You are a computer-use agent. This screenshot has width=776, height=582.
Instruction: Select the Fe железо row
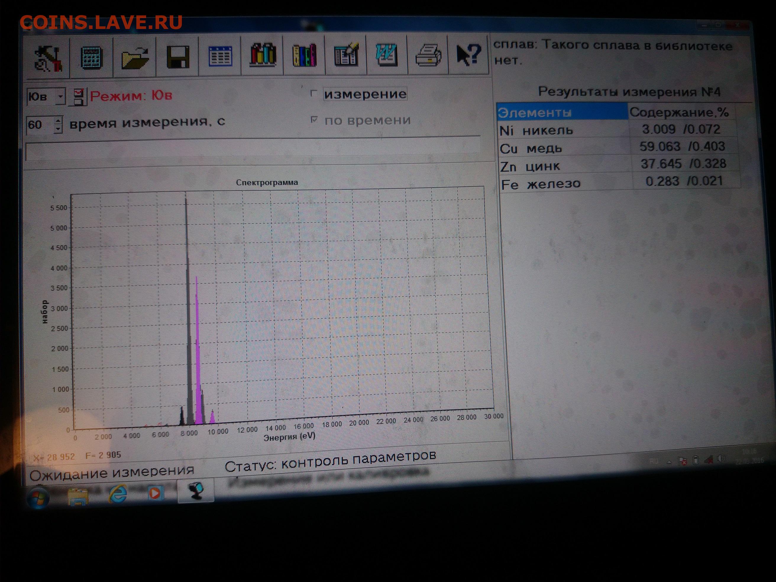tap(620, 182)
